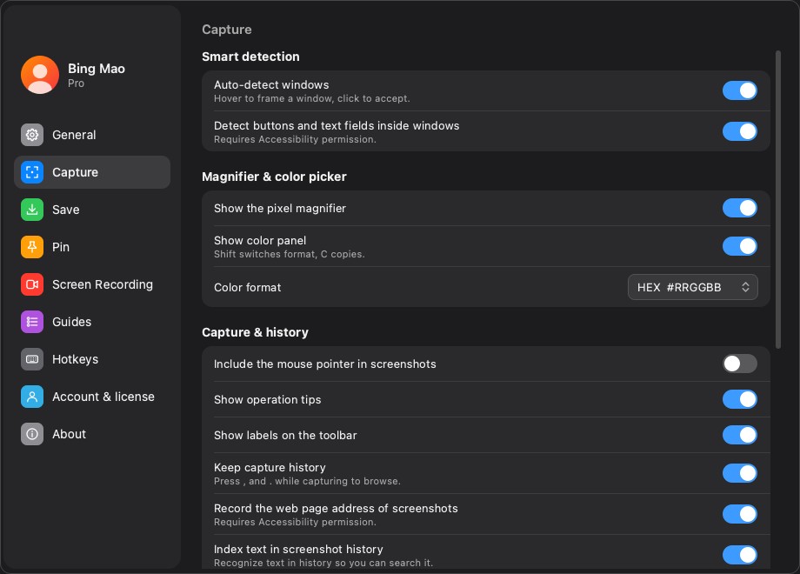Switch to Screen Recording settings

point(92,284)
